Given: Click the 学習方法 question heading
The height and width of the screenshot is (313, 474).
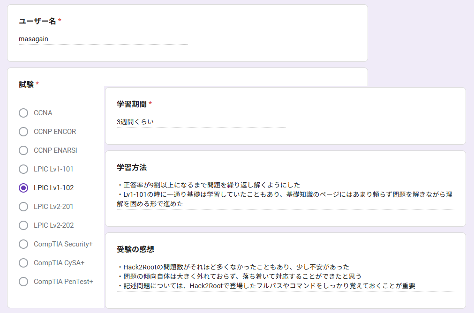Looking at the screenshot, I should coord(131,167).
